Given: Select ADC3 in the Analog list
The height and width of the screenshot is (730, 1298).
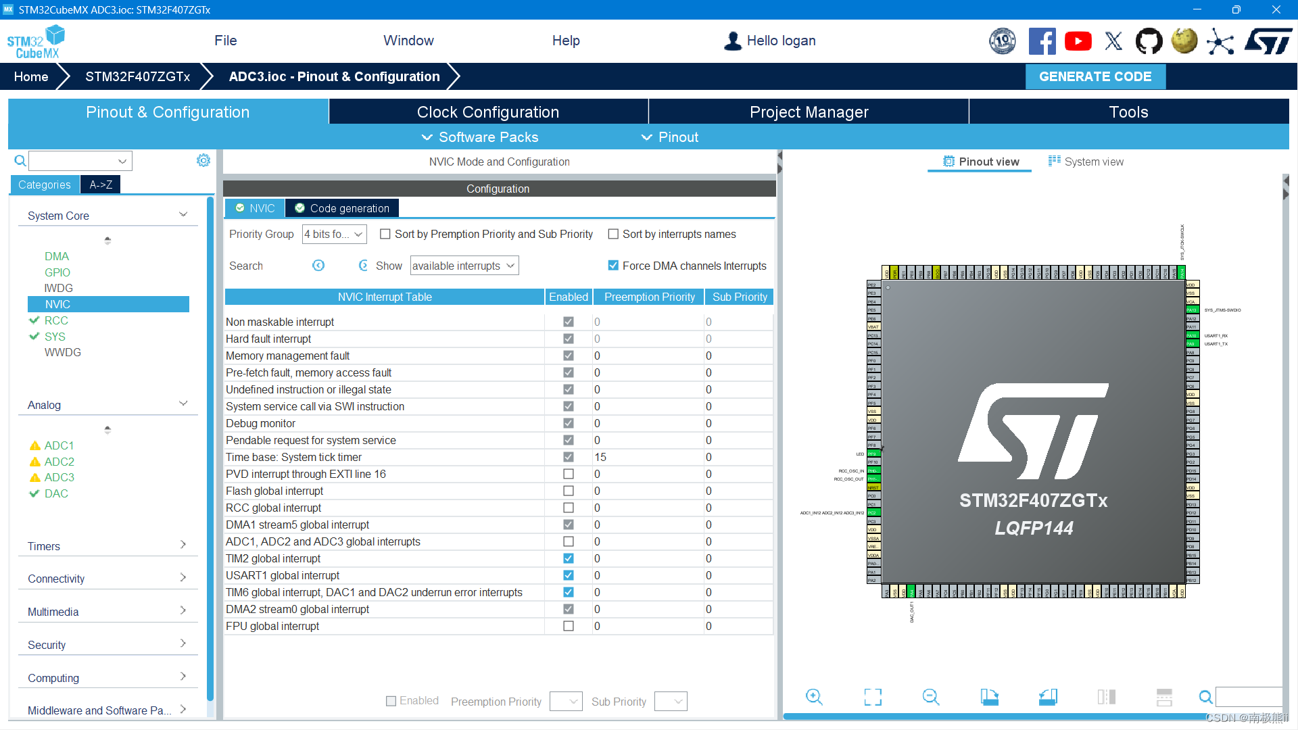Looking at the screenshot, I should pyautogui.click(x=59, y=477).
